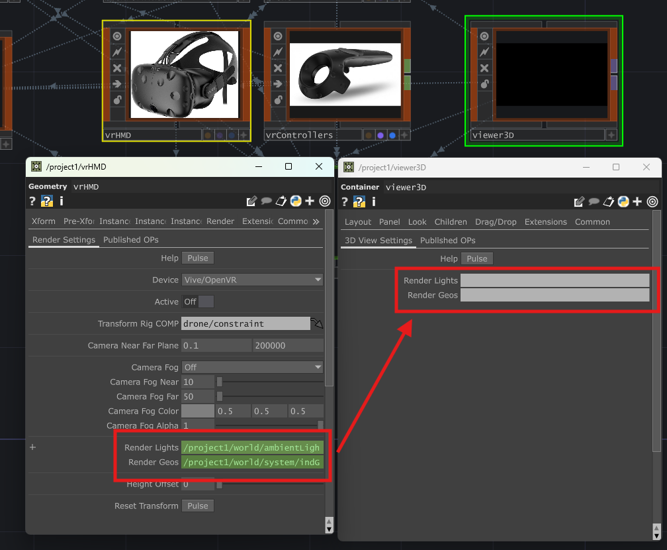Viewport: 667px width, 550px height.
Task: Open the Children tab in viewer3D window
Action: coord(451,222)
